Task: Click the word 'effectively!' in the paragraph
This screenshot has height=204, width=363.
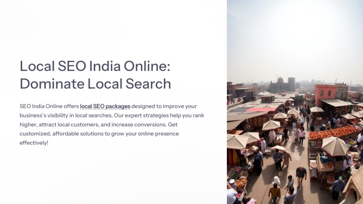Action: click(x=34, y=143)
